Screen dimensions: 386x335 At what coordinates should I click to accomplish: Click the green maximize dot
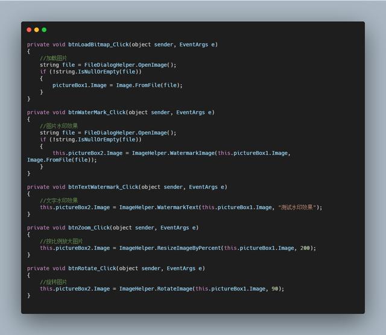pos(44,30)
